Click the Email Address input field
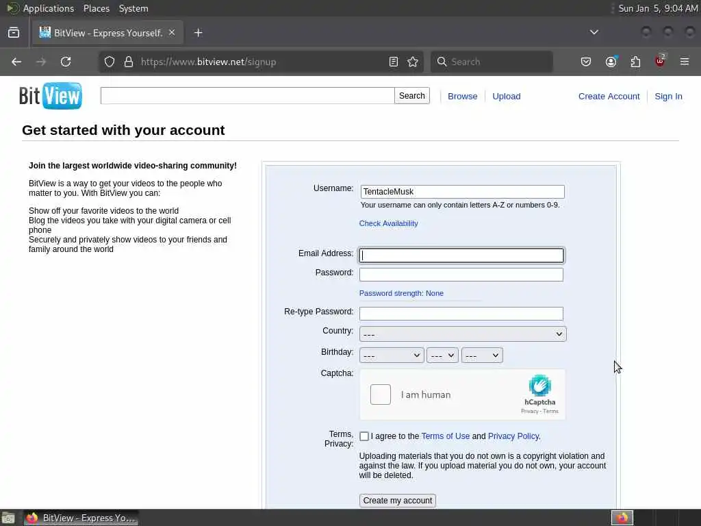 (461, 255)
